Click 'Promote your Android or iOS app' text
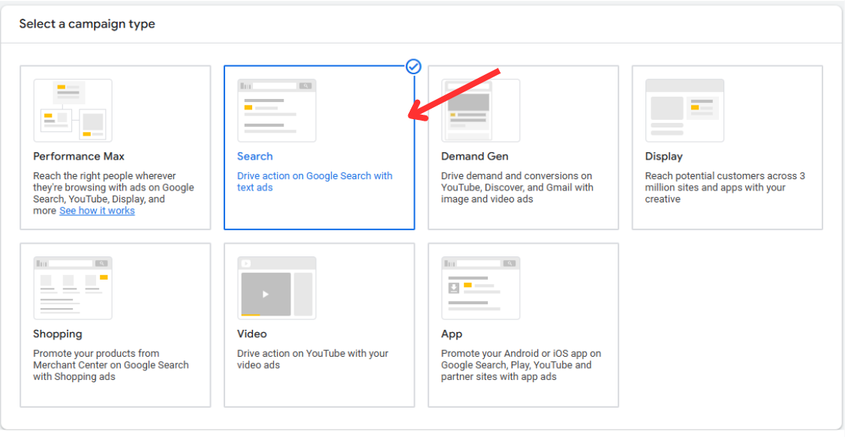The image size is (845, 437). (521, 366)
